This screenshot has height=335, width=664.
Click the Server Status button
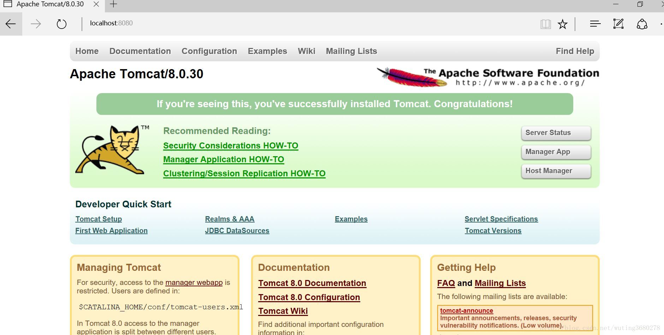point(556,133)
